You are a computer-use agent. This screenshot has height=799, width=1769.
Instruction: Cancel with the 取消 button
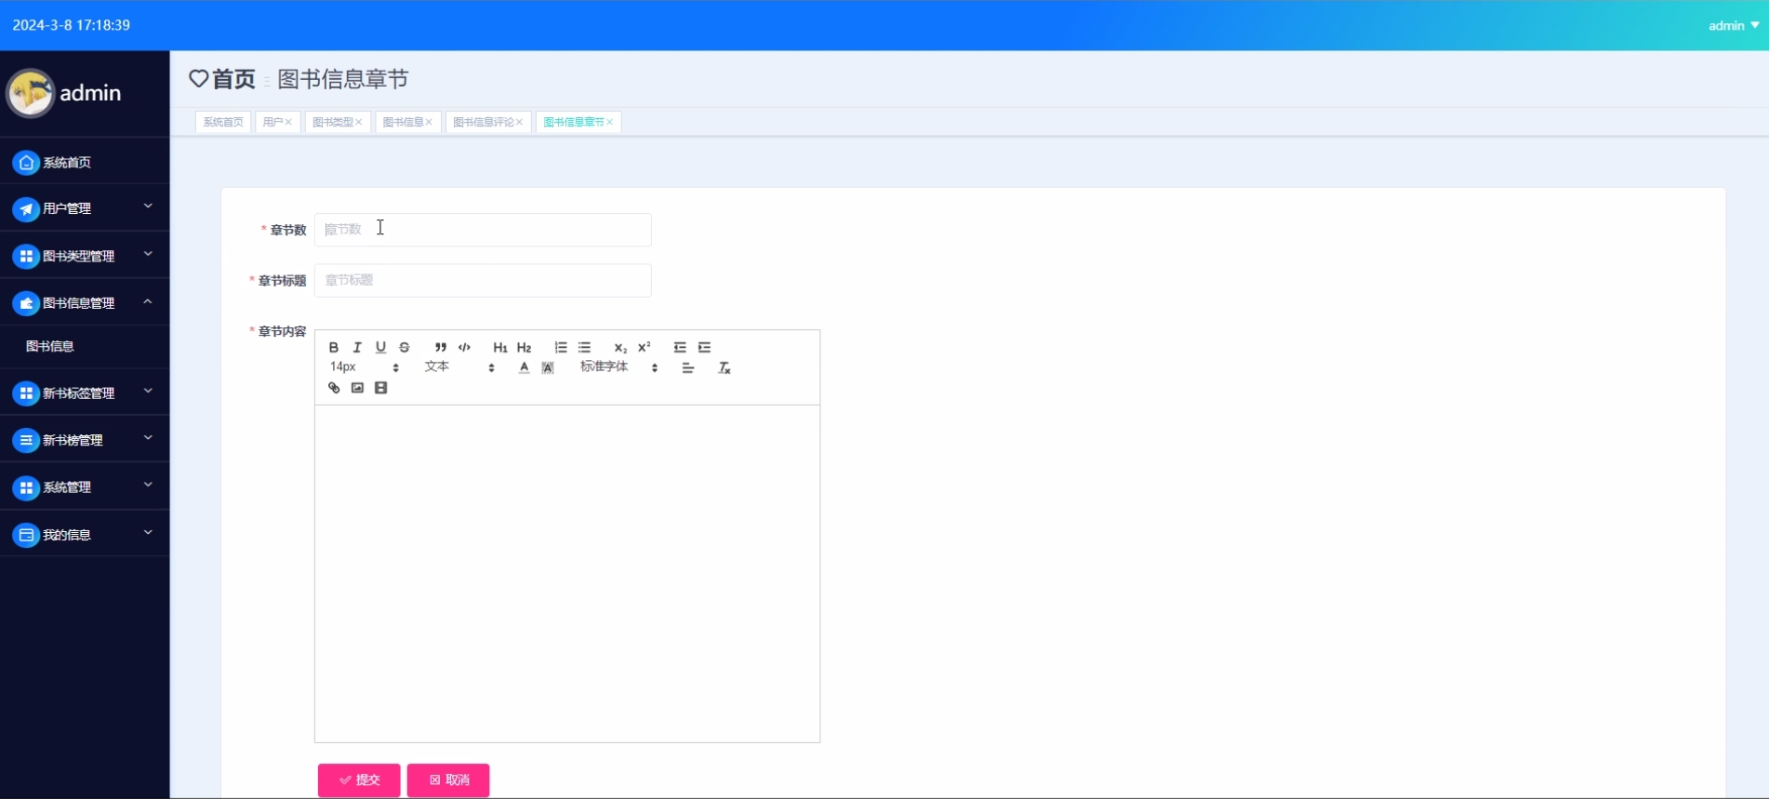click(448, 779)
